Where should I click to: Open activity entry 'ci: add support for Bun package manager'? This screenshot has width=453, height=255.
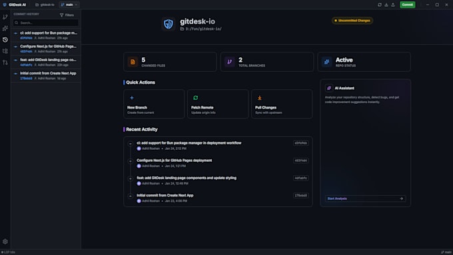coord(218,146)
